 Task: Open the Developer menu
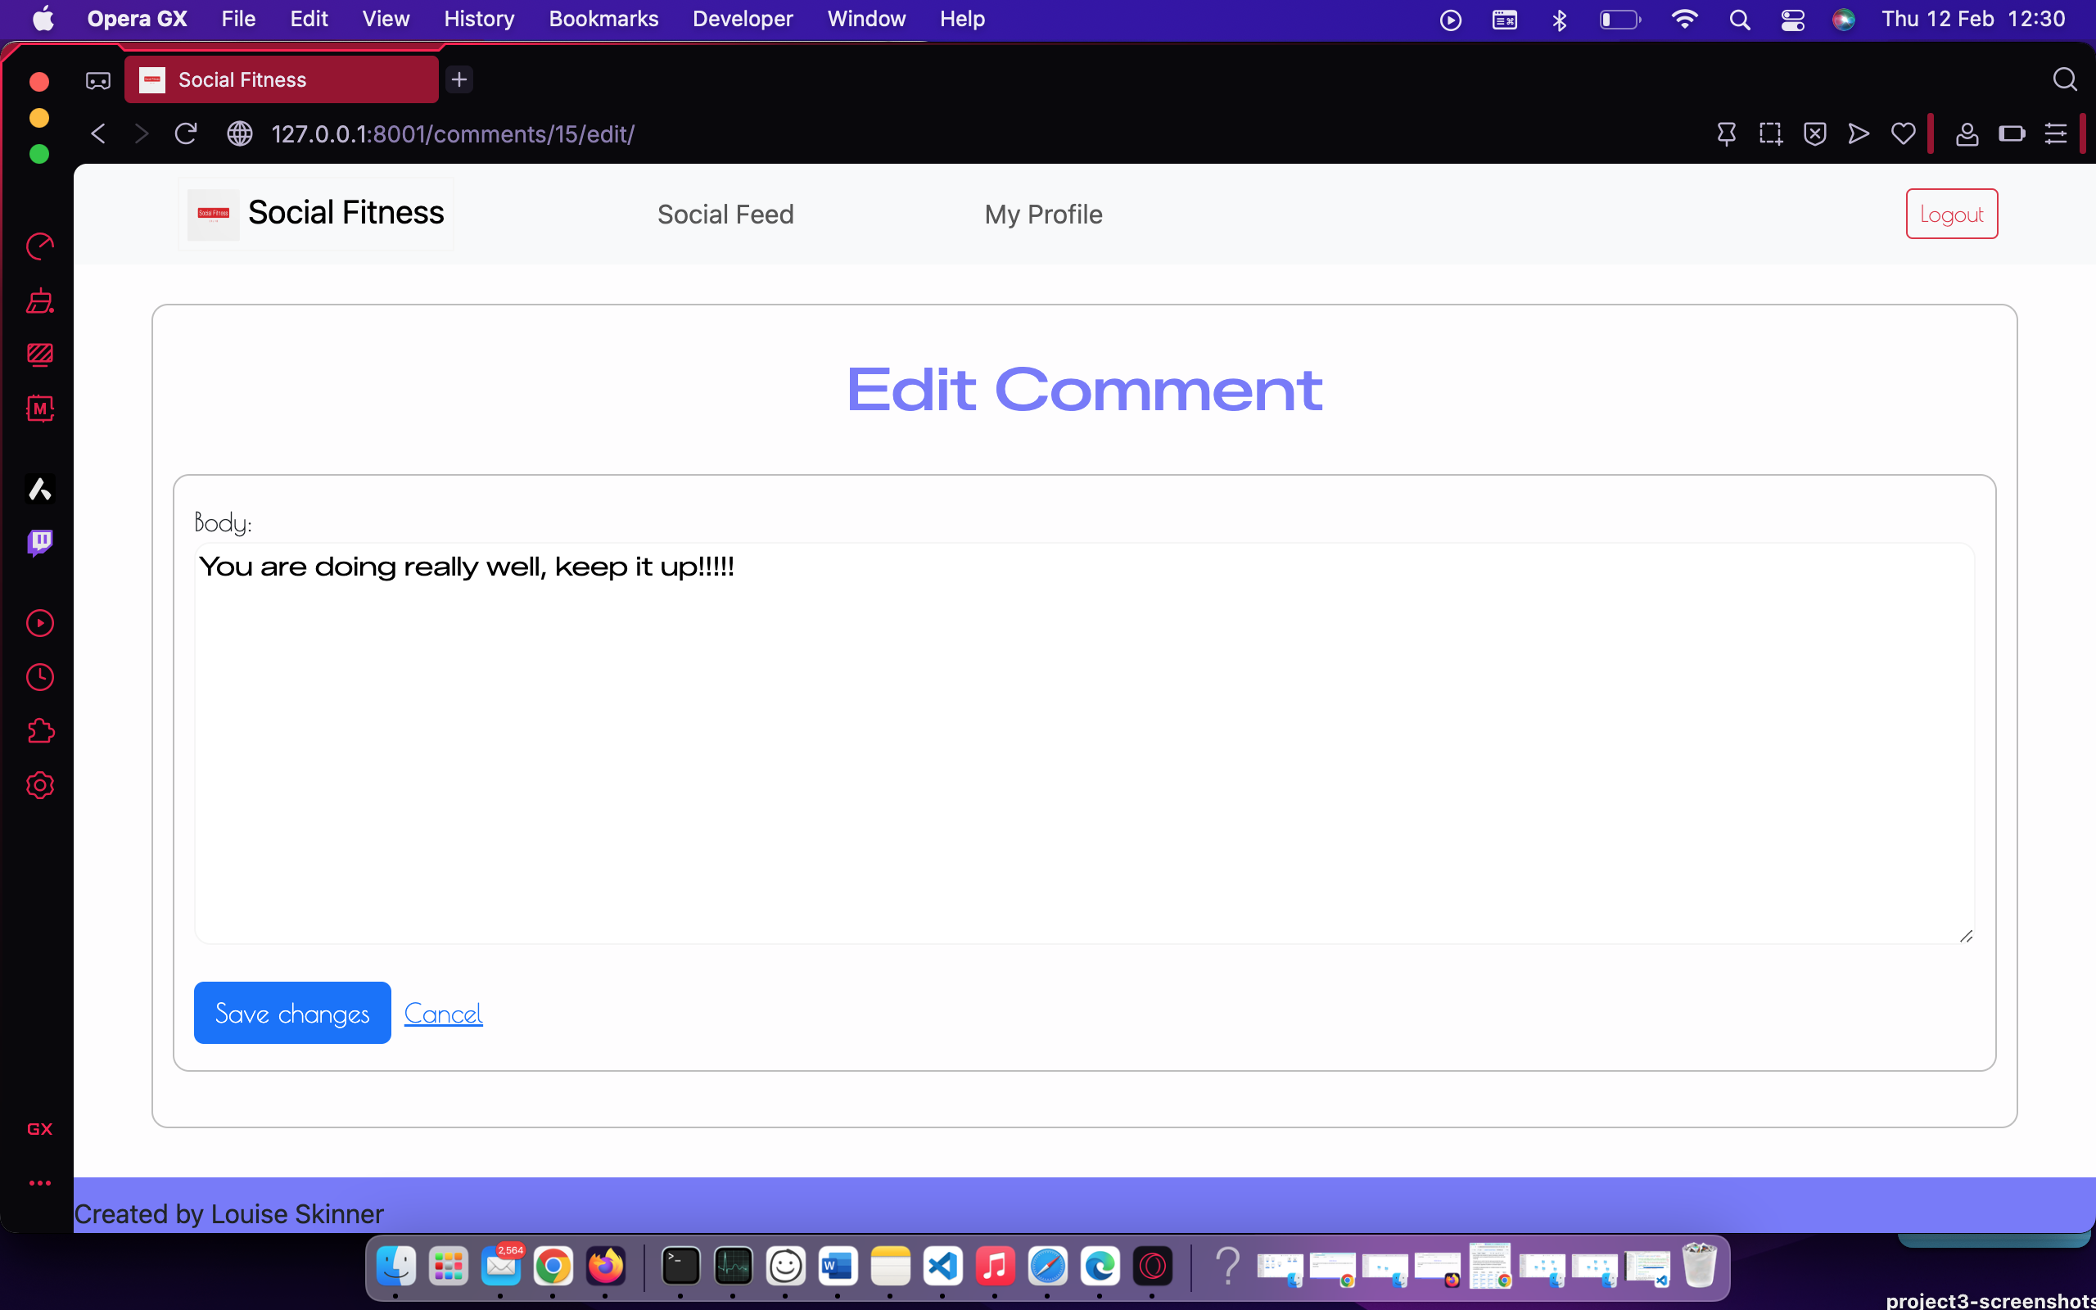(742, 18)
